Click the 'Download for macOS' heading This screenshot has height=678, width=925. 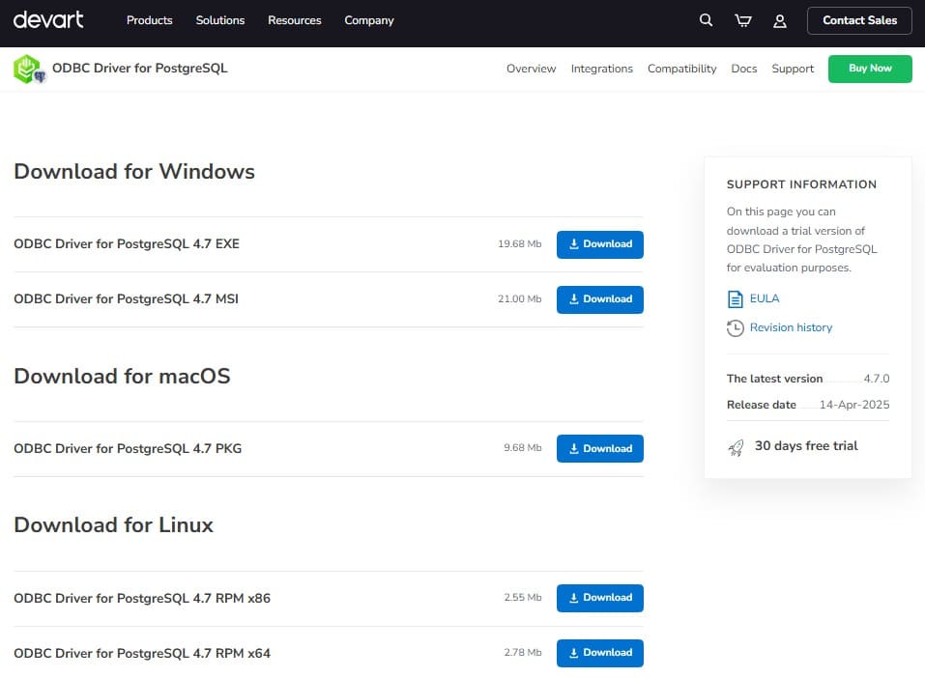tap(122, 376)
